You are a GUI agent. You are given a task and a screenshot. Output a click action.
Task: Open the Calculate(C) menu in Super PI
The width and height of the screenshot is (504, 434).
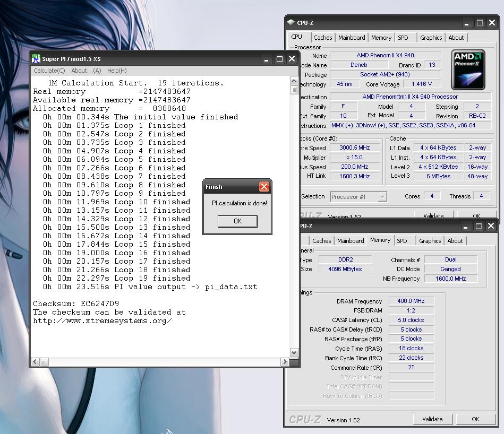pos(49,71)
